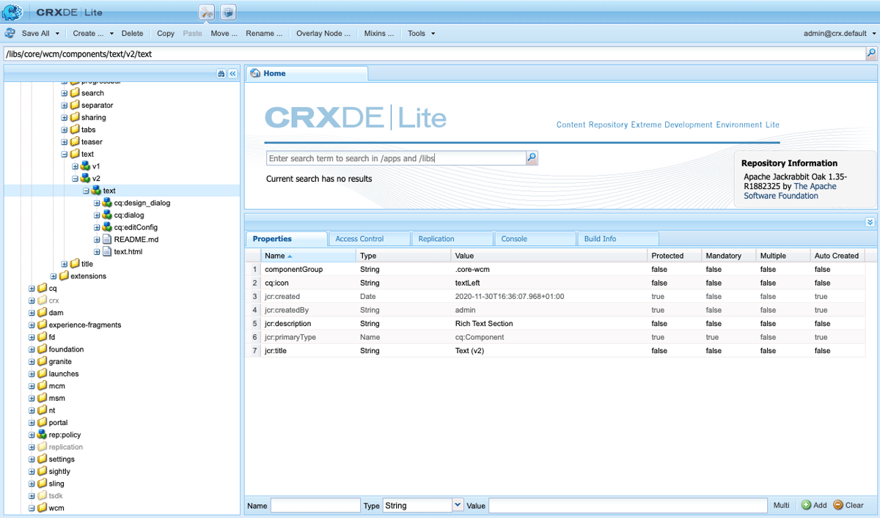Viewport: 880px width, 518px height.
Task: Collapse the tree panel with the double-arrow icon
Action: [232, 73]
